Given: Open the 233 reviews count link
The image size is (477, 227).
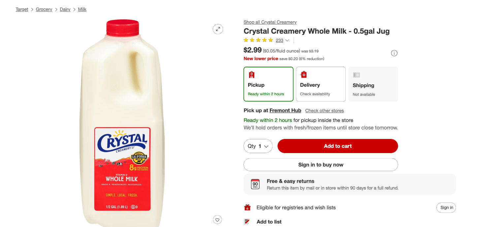Looking at the screenshot, I should (279, 40).
